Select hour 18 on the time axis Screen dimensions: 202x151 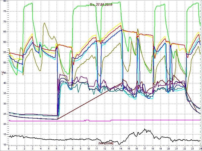click(153, 149)
